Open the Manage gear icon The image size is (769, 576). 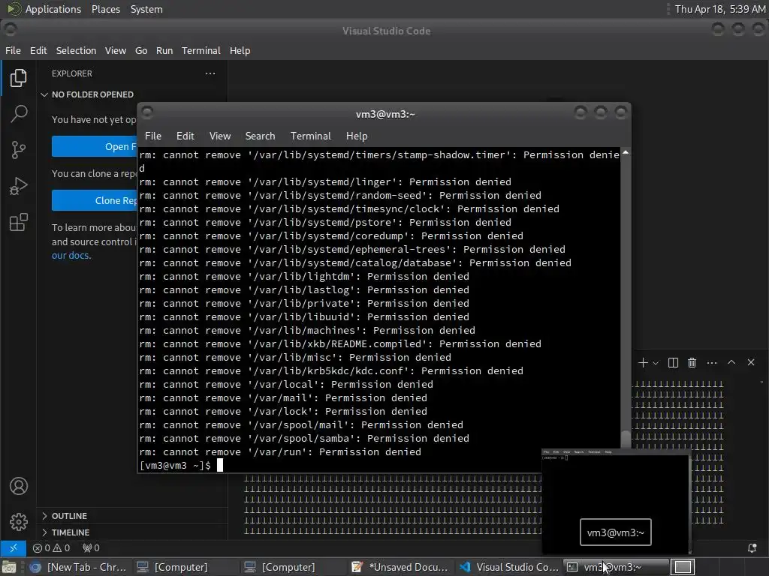tap(19, 522)
